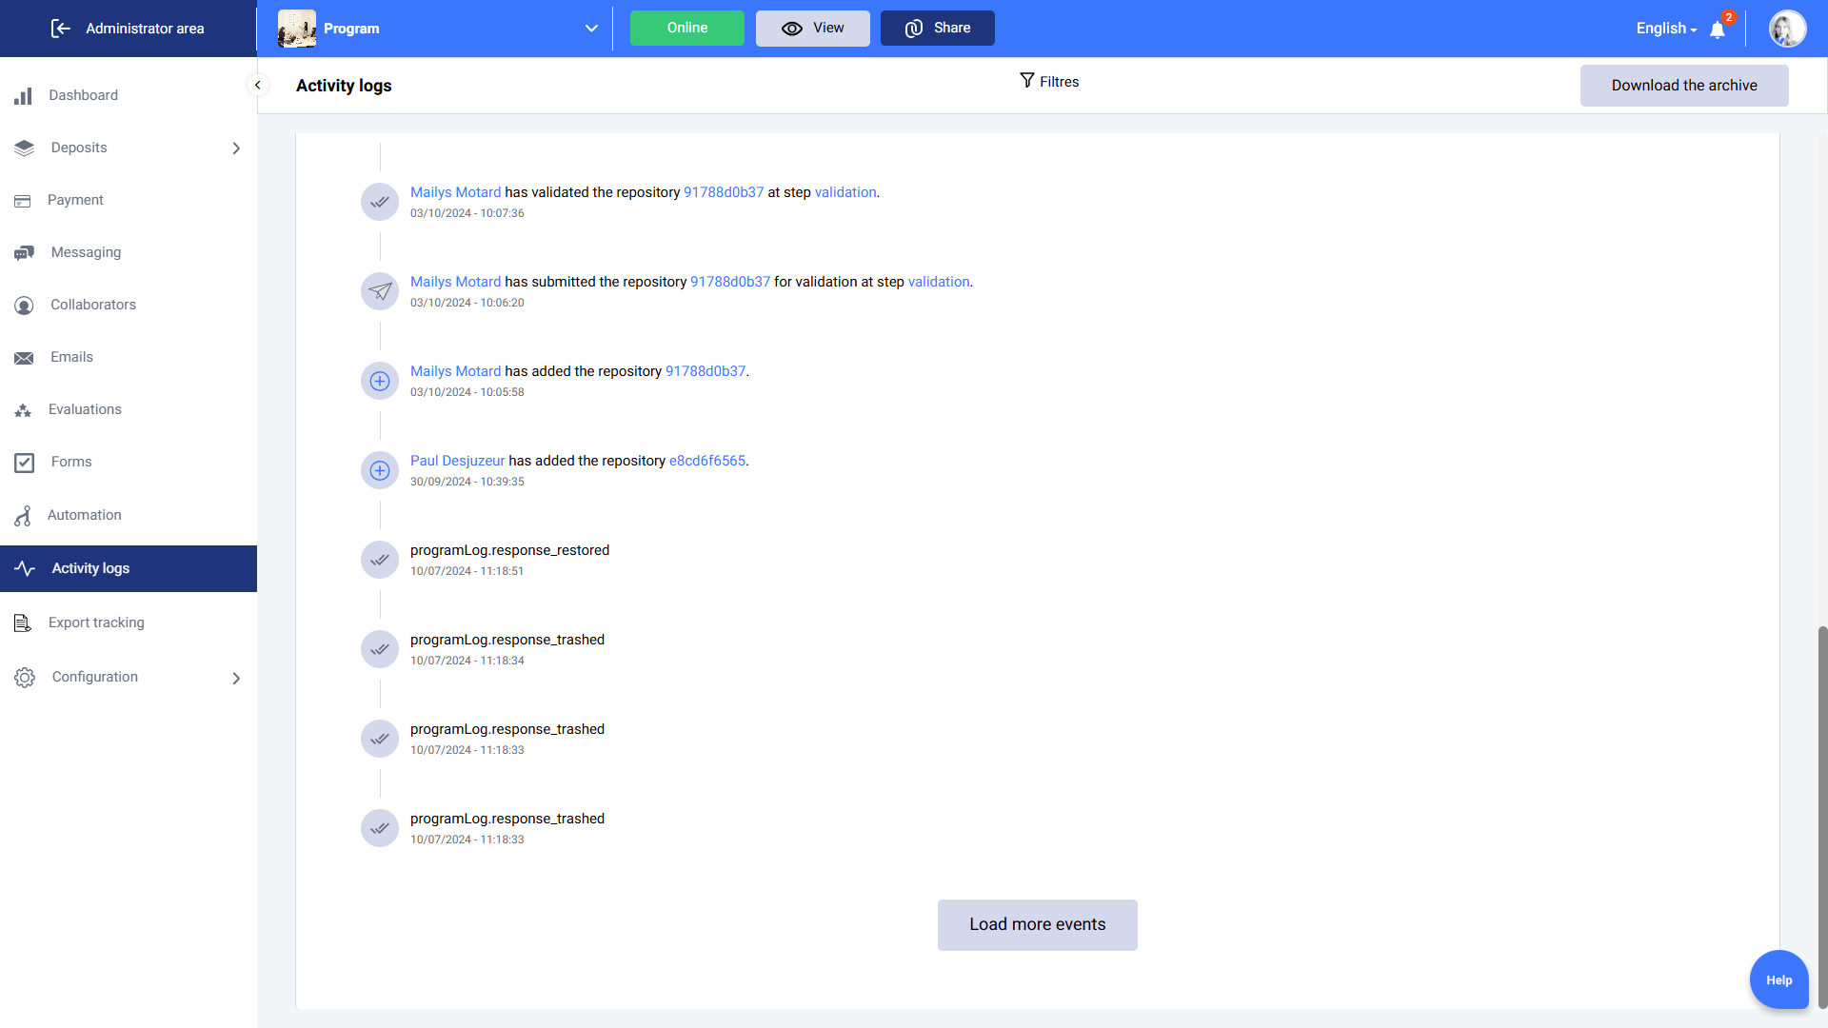Open the English language dropdown

[1667, 29]
